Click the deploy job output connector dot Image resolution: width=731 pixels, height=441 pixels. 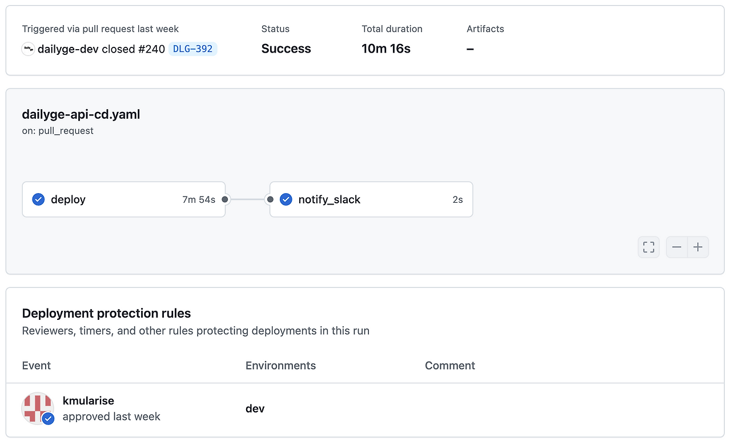point(225,199)
